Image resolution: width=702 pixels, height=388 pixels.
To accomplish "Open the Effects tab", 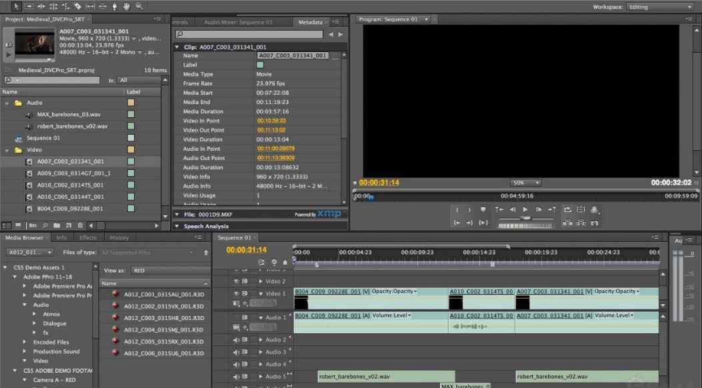I will (x=88, y=237).
